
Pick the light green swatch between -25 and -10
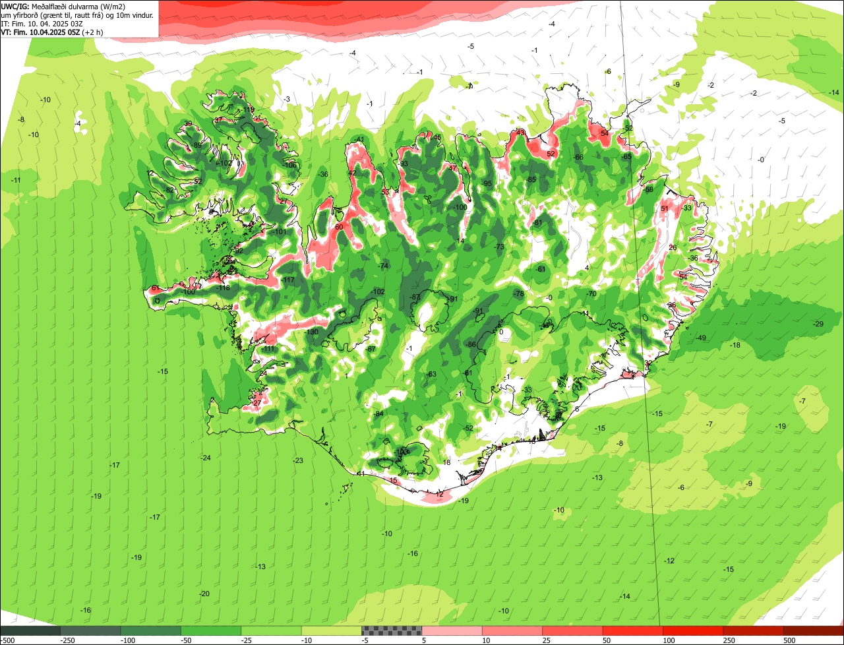pyautogui.click(x=271, y=630)
